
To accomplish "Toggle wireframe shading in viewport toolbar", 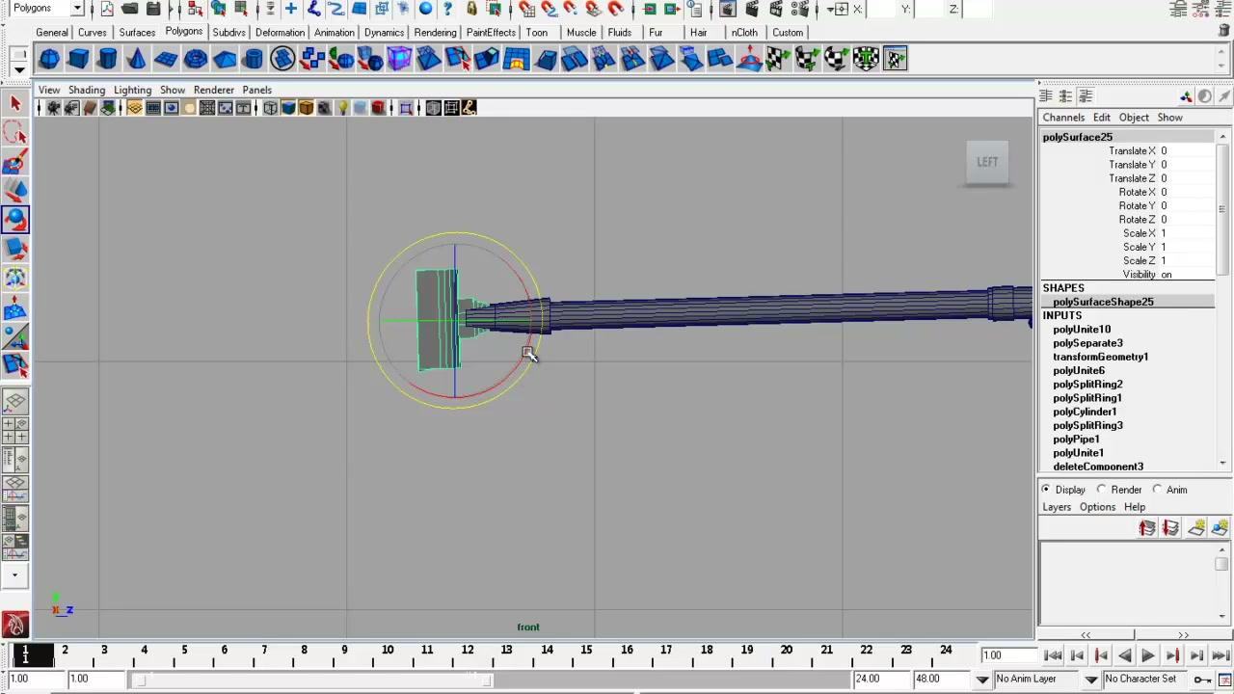I will tap(271, 108).
